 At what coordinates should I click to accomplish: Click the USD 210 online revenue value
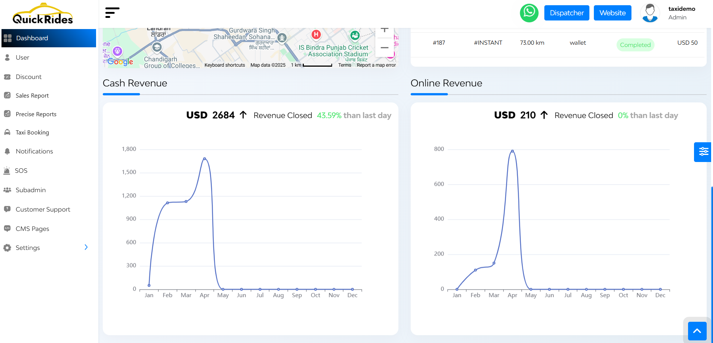[515, 115]
